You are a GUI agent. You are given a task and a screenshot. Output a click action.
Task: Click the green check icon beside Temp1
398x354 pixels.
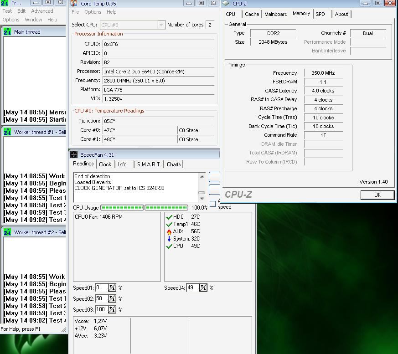(169, 225)
